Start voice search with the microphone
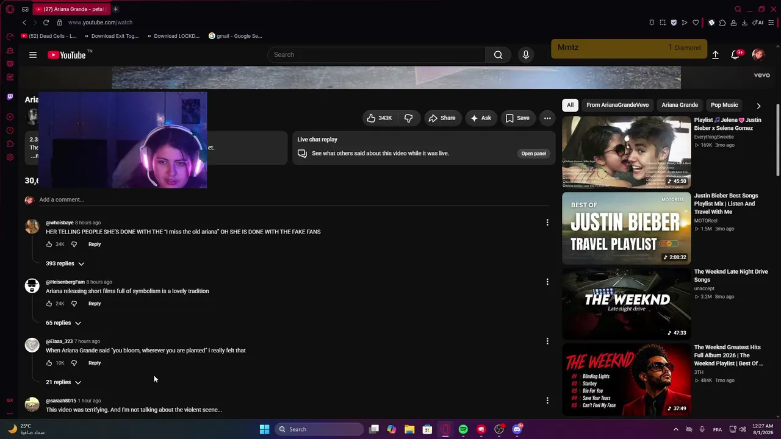 526,55
